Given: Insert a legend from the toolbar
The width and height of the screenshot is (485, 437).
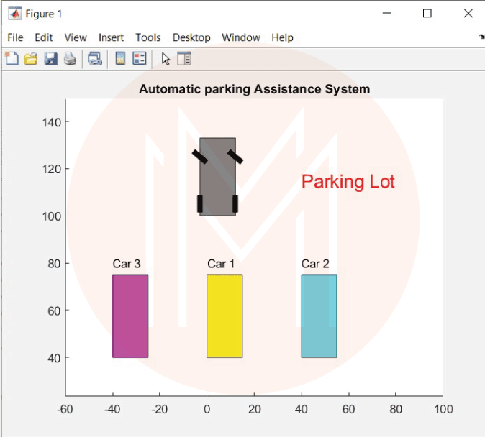Looking at the screenshot, I should [x=140, y=59].
